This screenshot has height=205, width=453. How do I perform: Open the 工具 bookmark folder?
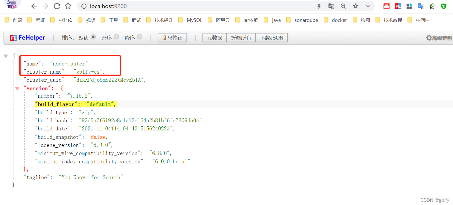[110, 20]
